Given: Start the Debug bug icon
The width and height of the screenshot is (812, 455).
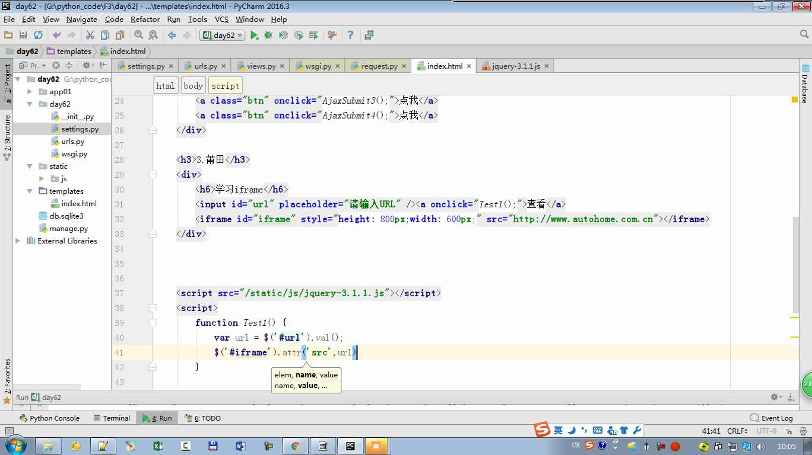Looking at the screenshot, I should [268, 36].
